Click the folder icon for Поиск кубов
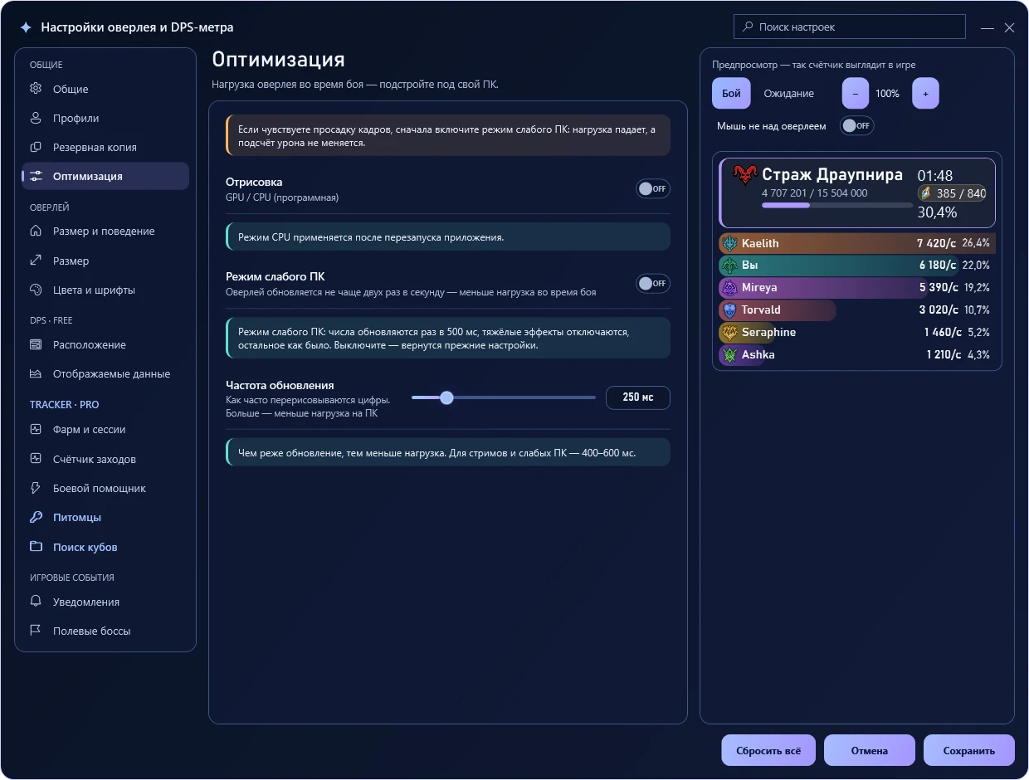Image resolution: width=1029 pixels, height=780 pixels. (x=36, y=547)
